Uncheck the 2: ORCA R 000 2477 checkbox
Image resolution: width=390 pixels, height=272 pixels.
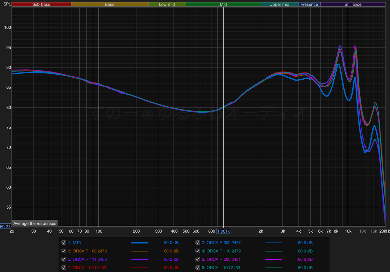click(x=198, y=243)
